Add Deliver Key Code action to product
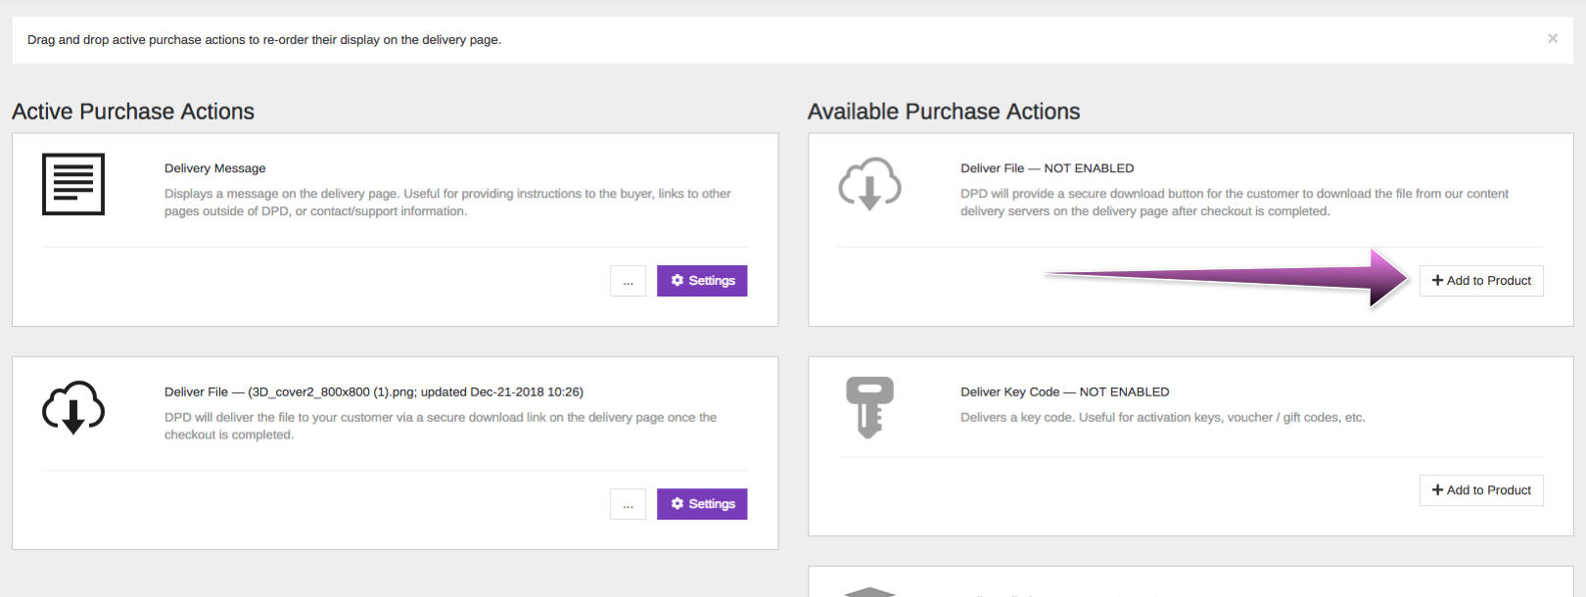This screenshot has width=1586, height=597. tap(1481, 490)
